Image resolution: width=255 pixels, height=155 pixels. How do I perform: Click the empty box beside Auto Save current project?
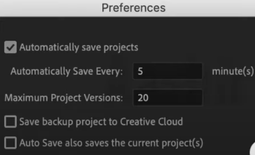(x=11, y=143)
